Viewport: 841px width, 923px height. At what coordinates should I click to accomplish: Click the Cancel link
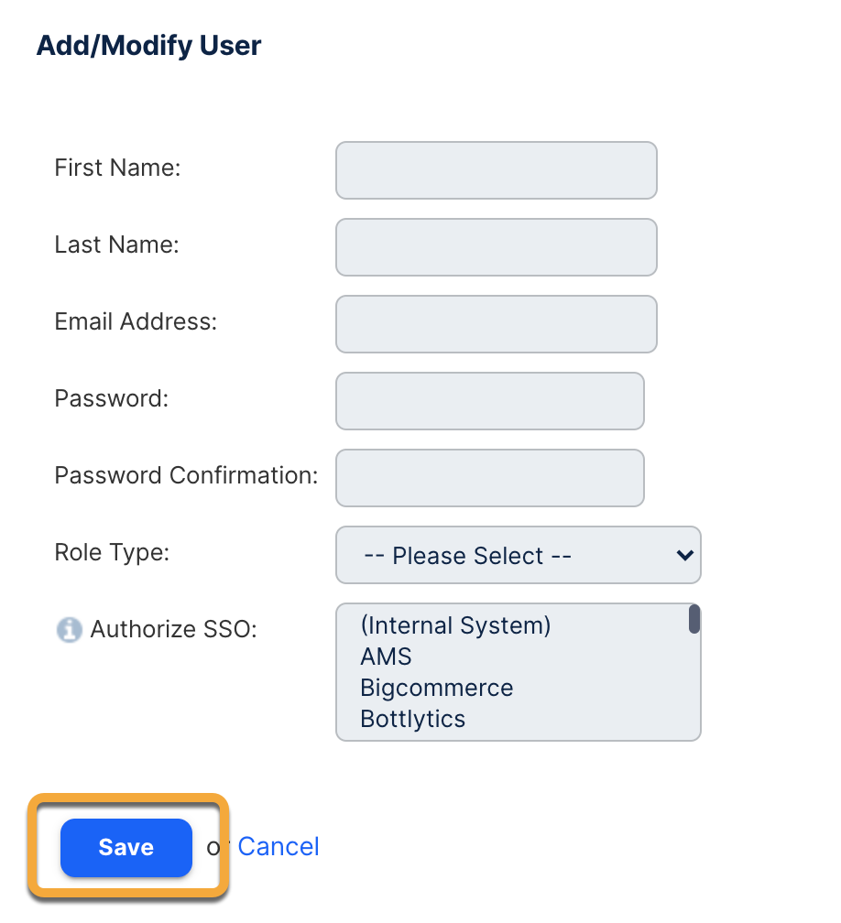[x=279, y=846]
